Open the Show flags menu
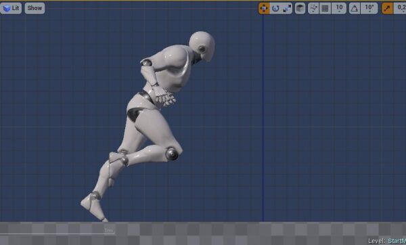This screenshot has height=245, width=406. pos(35,8)
